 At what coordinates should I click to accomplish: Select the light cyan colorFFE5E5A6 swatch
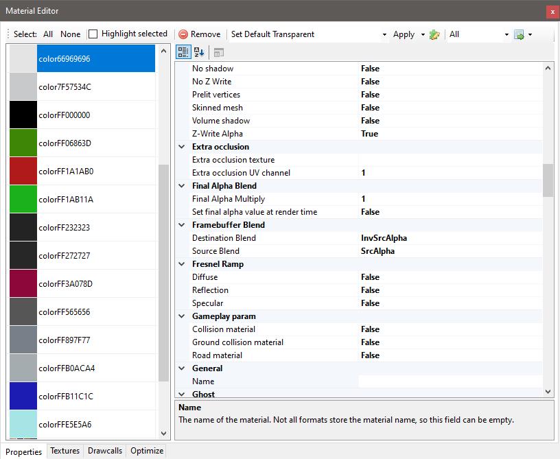tap(23, 424)
